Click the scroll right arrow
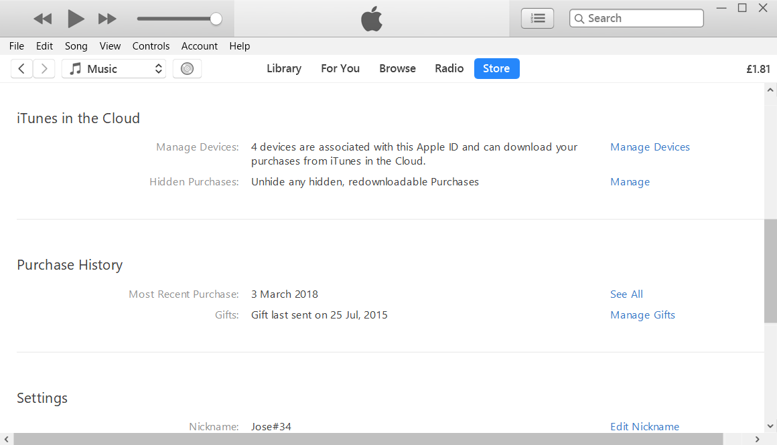 (x=757, y=439)
